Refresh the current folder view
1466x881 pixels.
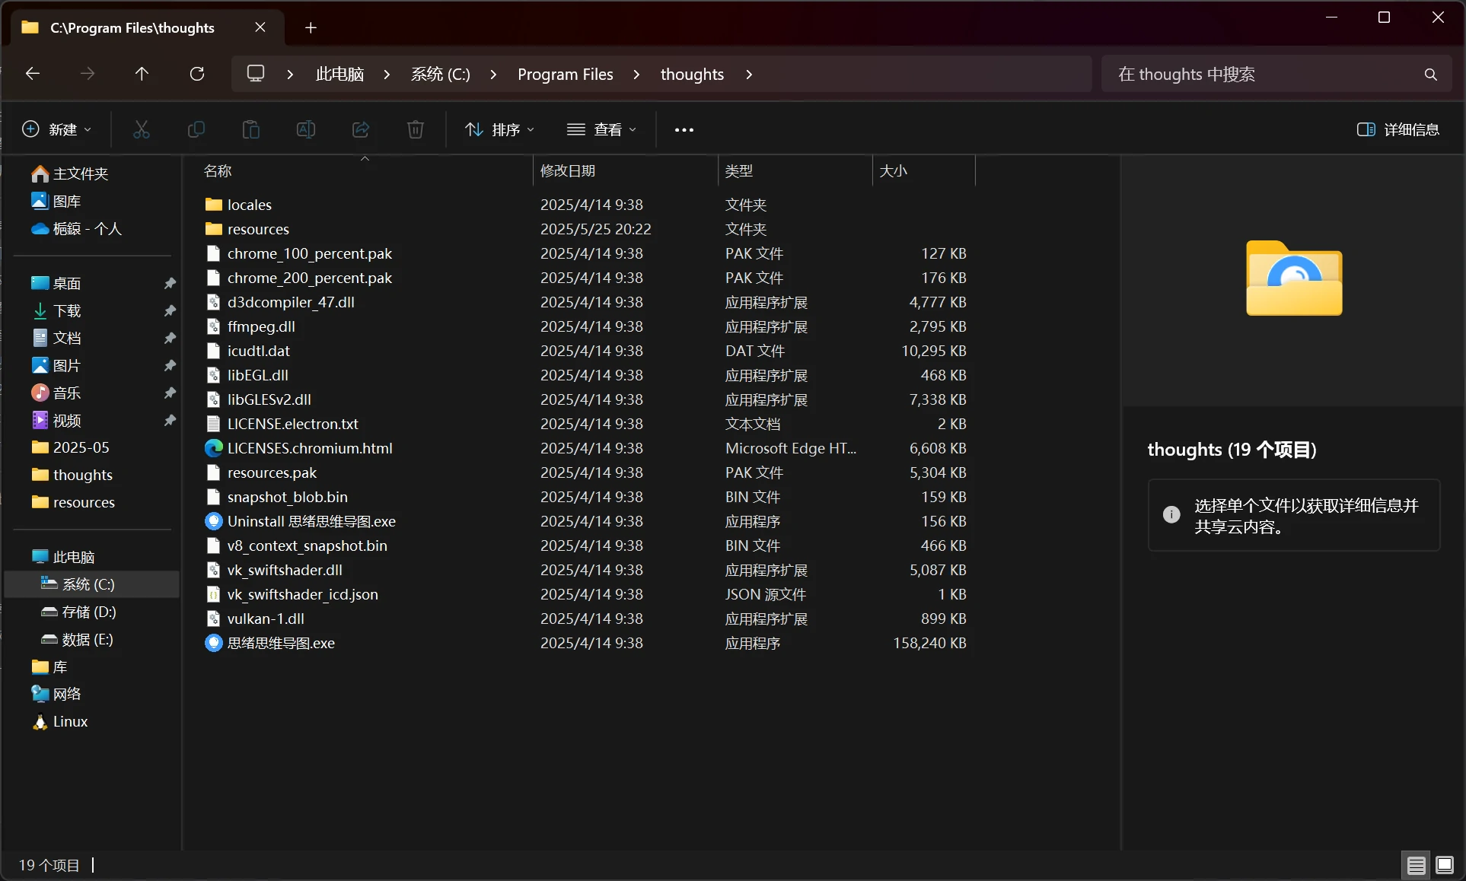tap(196, 74)
